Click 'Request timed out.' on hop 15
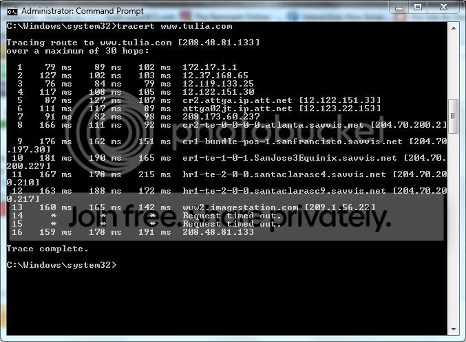 click(232, 224)
